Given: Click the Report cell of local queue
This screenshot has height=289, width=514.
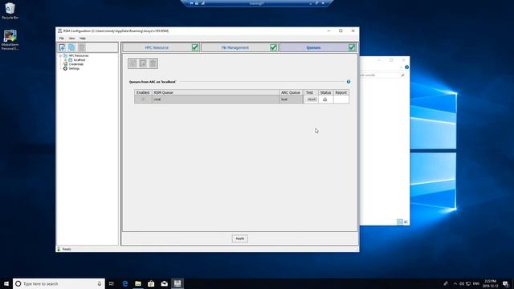Looking at the screenshot, I should coord(341,100).
